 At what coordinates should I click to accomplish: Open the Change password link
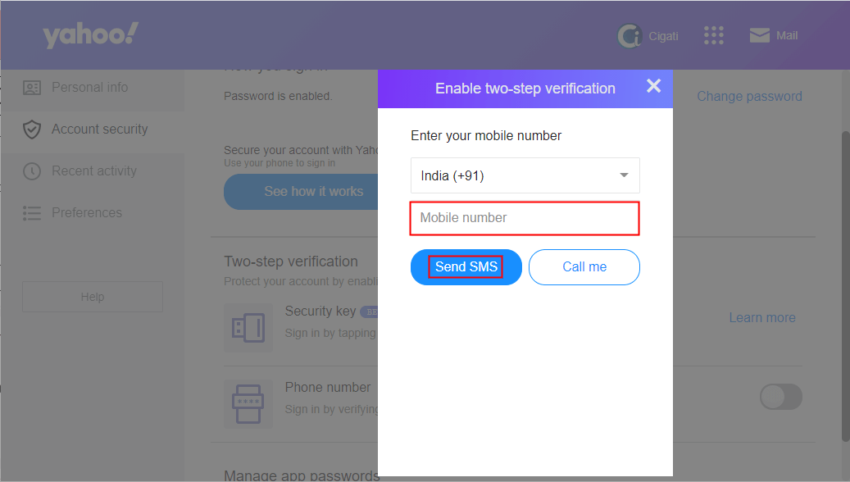[x=748, y=96]
